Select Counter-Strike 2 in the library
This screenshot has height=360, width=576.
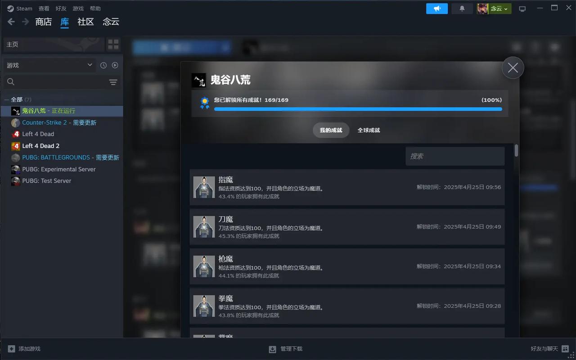(62, 122)
